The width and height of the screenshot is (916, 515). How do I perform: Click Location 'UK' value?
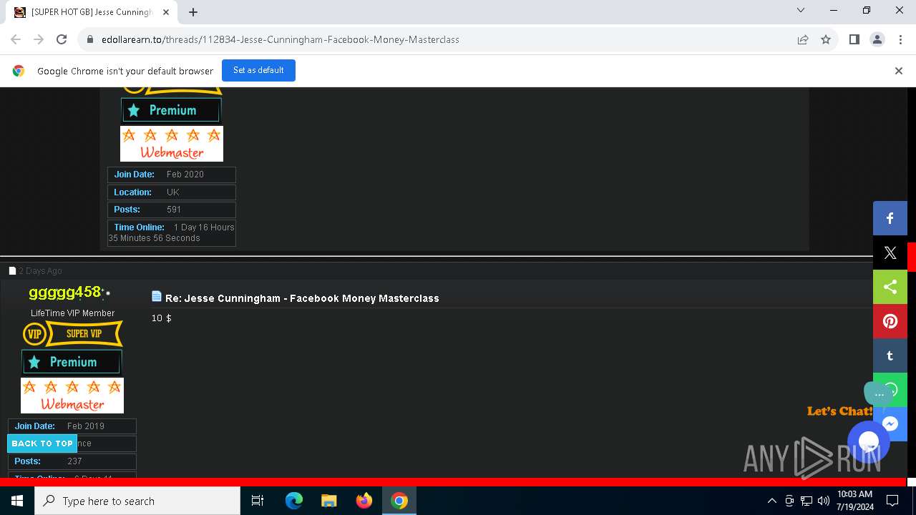click(173, 192)
